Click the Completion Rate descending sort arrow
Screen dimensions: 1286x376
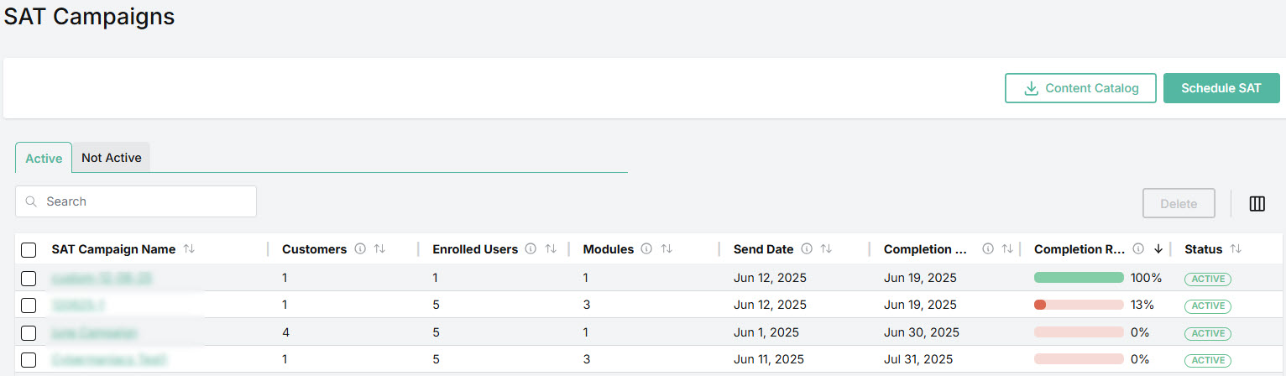pos(1158,249)
